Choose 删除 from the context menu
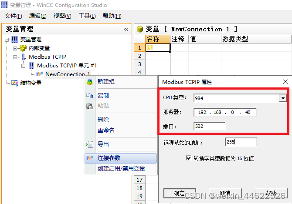Screen dimensions: 292x204 point(121,120)
